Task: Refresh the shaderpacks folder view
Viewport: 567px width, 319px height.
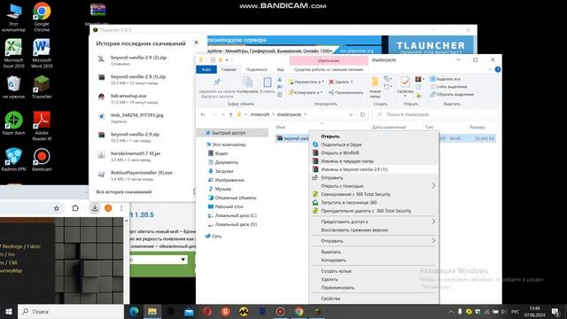Action: (362, 114)
